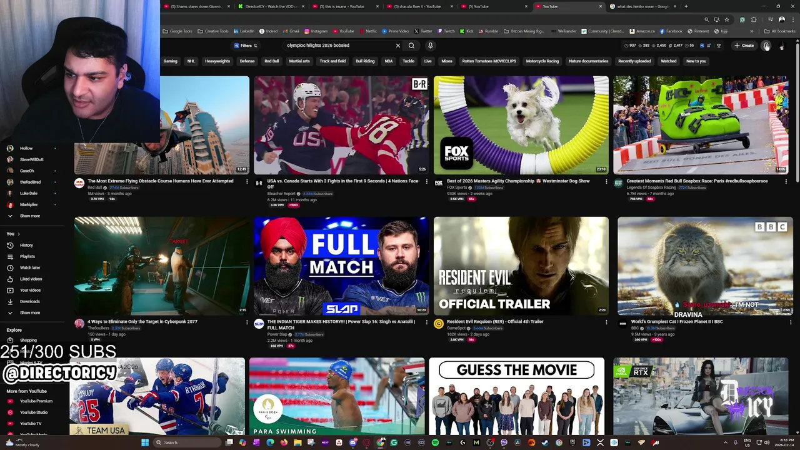
Task: Click the search magnifier button
Action: click(x=411, y=46)
